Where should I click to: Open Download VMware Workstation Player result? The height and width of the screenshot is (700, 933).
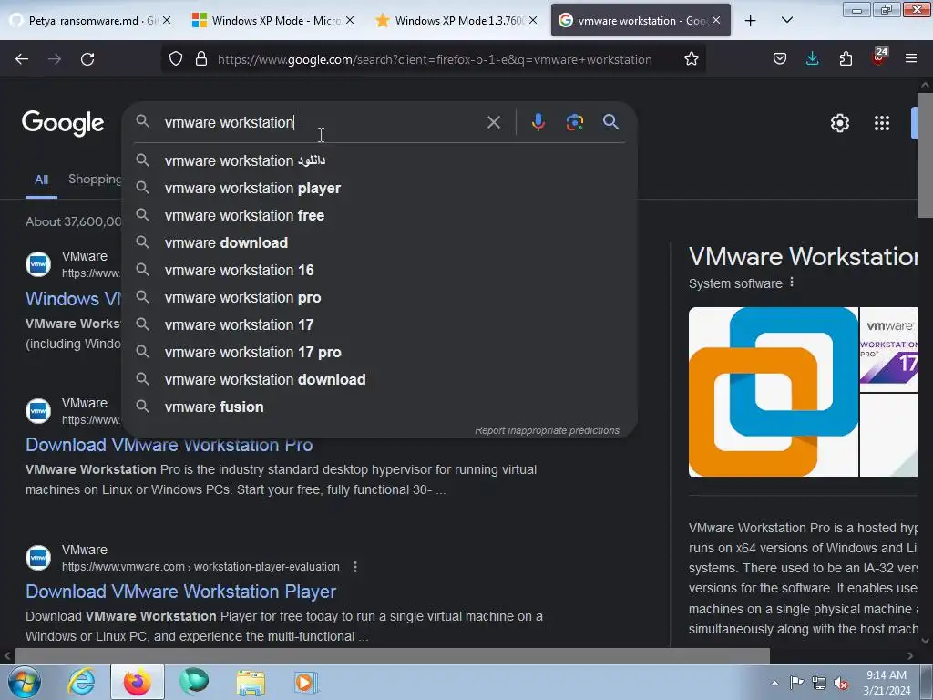[x=181, y=591]
